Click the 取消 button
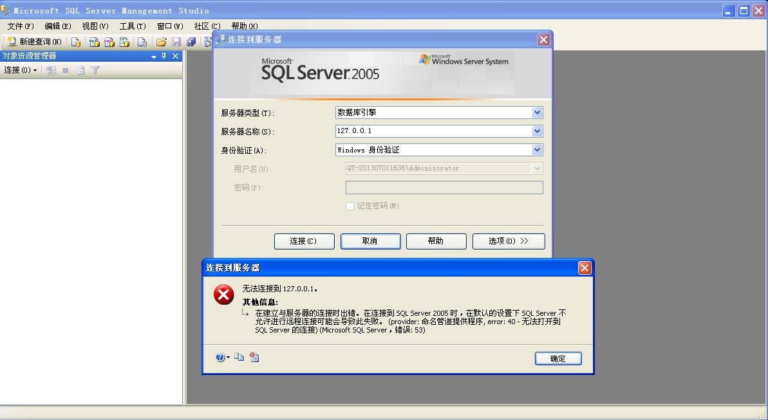The image size is (768, 420). coord(370,241)
